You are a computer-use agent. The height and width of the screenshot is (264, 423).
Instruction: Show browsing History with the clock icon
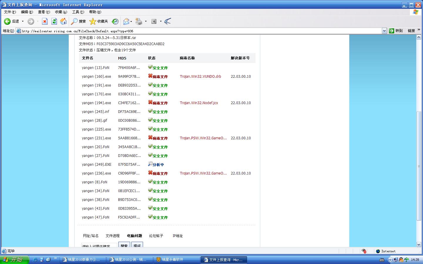click(x=115, y=21)
